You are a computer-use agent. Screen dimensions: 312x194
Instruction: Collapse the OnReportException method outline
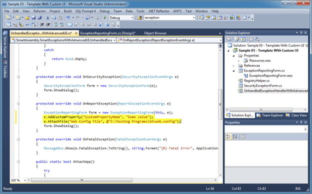point(18,103)
